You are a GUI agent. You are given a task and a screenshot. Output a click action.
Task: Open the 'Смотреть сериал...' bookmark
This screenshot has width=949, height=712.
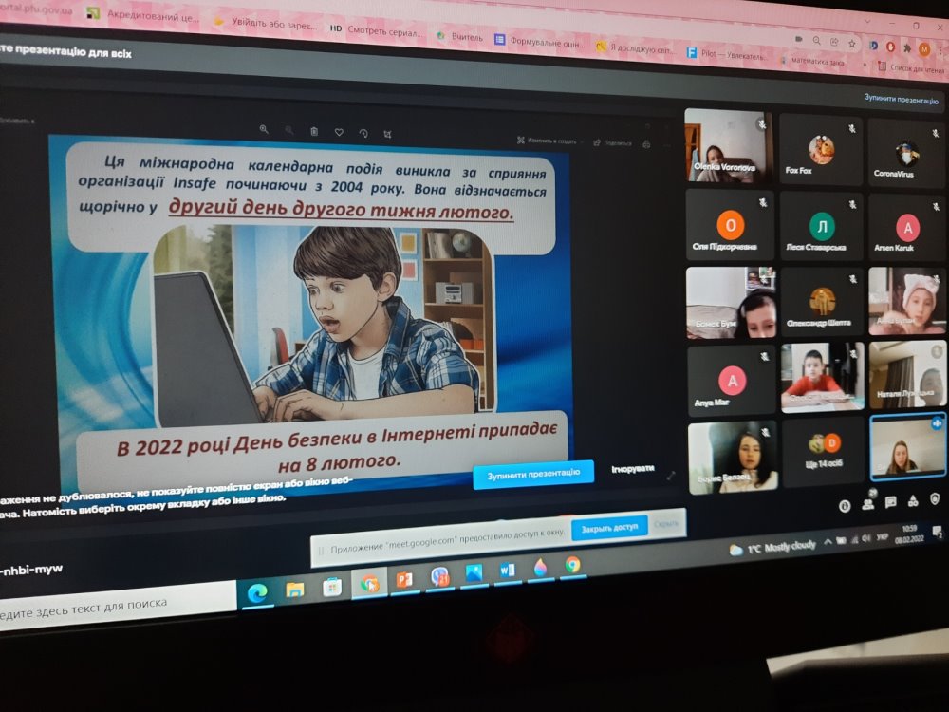[x=375, y=30]
